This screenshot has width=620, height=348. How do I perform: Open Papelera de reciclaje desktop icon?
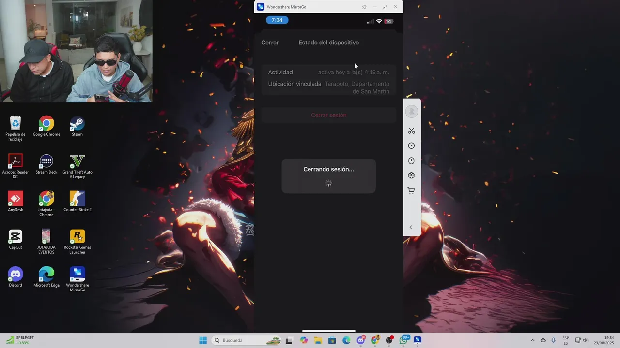15,128
